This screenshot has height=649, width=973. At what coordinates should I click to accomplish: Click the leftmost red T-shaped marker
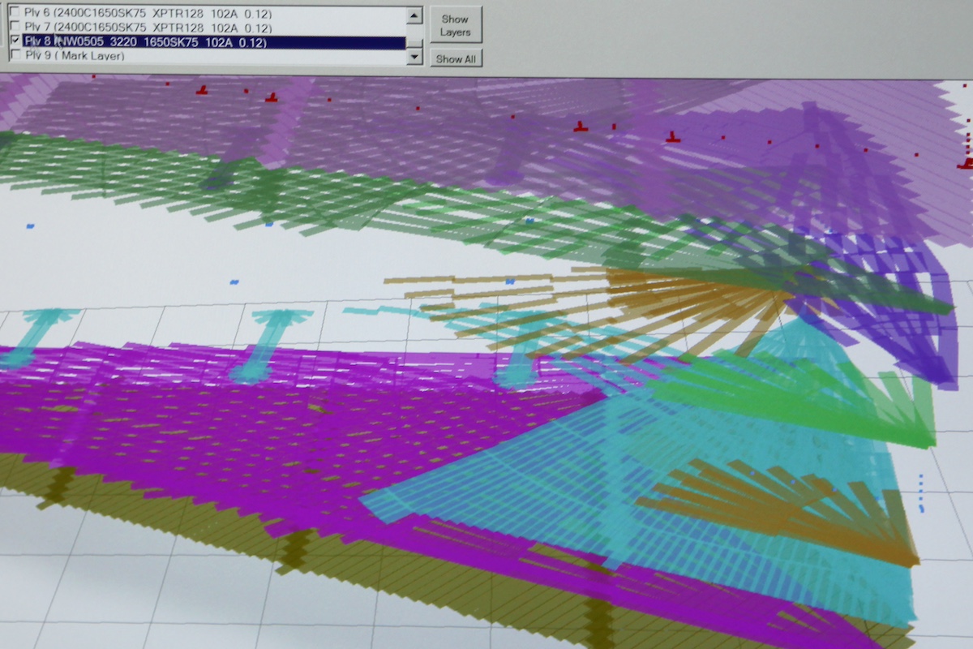coord(201,90)
